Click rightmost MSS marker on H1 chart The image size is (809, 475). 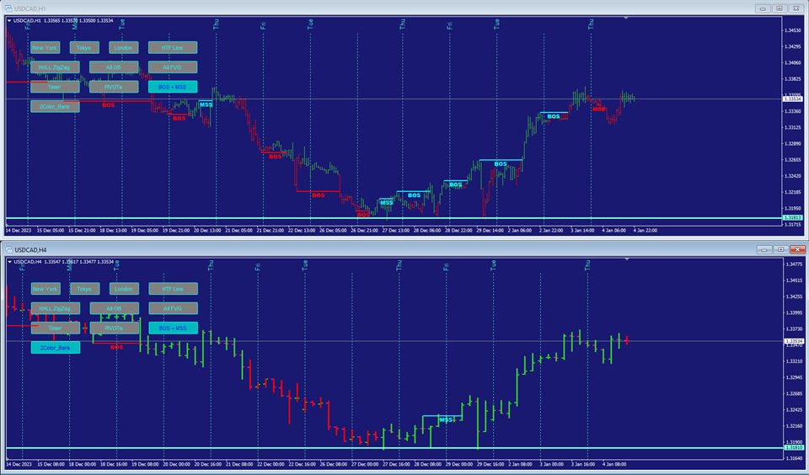599,109
